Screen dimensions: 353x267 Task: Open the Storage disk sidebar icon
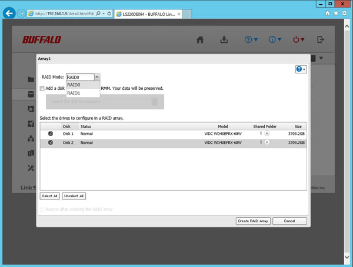[x=31, y=94]
